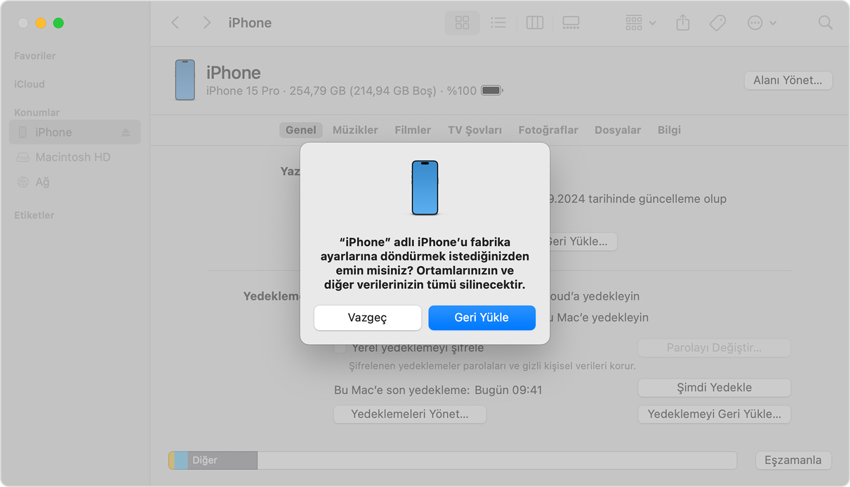Confirm restore with Geri Yükle
The image size is (850, 487).
click(482, 318)
